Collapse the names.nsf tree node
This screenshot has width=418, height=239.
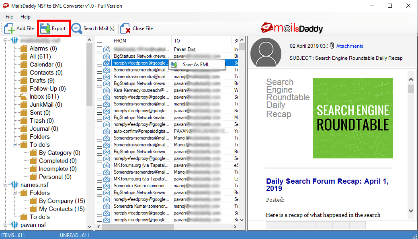(5, 185)
